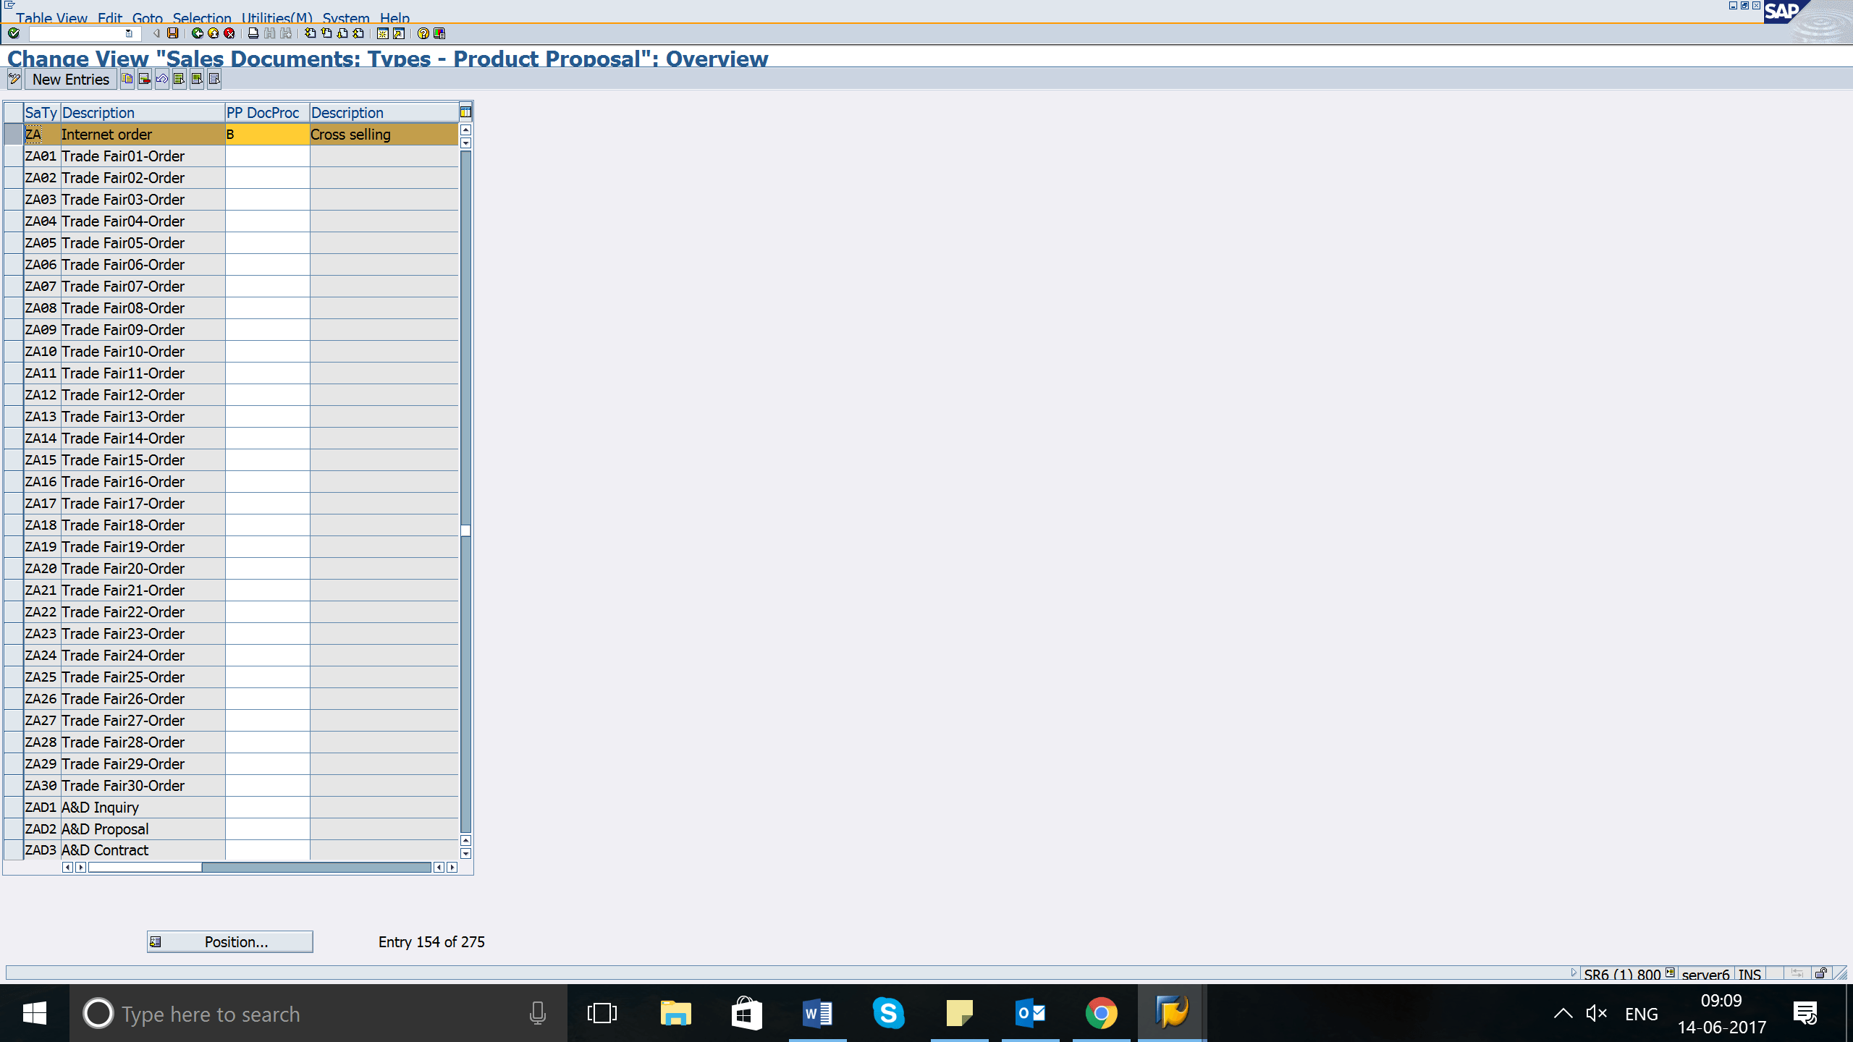Expand the status bar system info arrow

[x=1574, y=973]
